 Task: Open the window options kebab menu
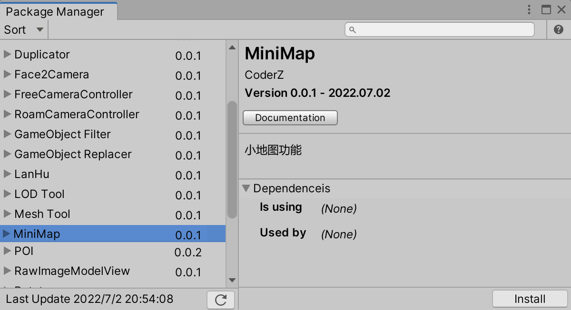529,9
